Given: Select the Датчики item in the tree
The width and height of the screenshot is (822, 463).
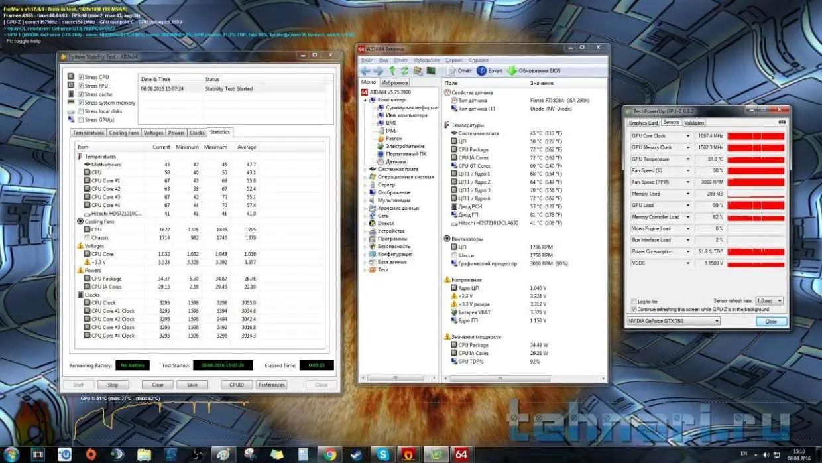Looking at the screenshot, I should (x=396, y=161).
